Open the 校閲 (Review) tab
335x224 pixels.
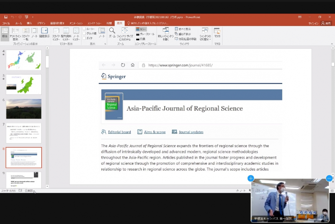[109, 23]
